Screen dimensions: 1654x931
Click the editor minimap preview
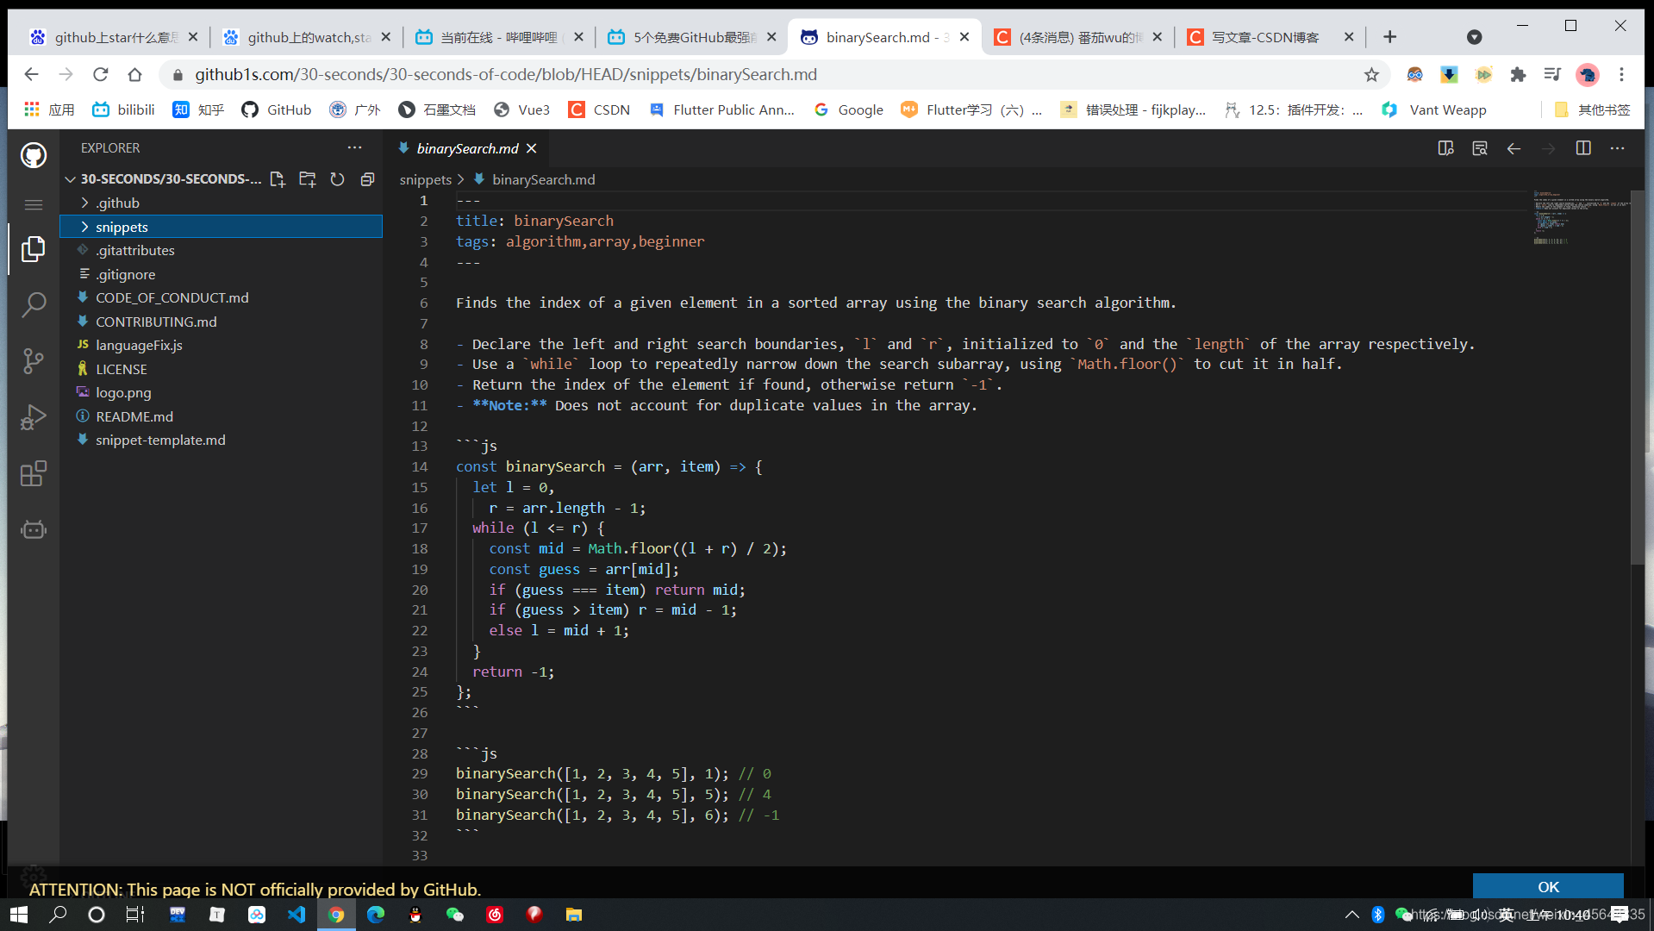click(1581, 217)
